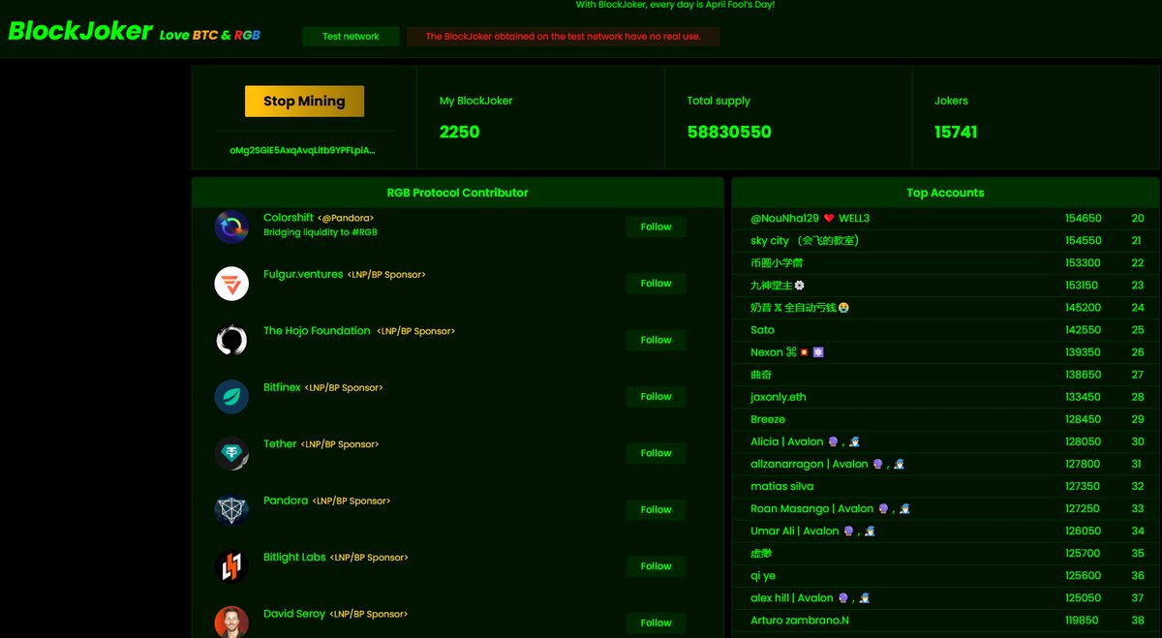Click The Hojo Foundation circle logo

[x=231, y=340]
